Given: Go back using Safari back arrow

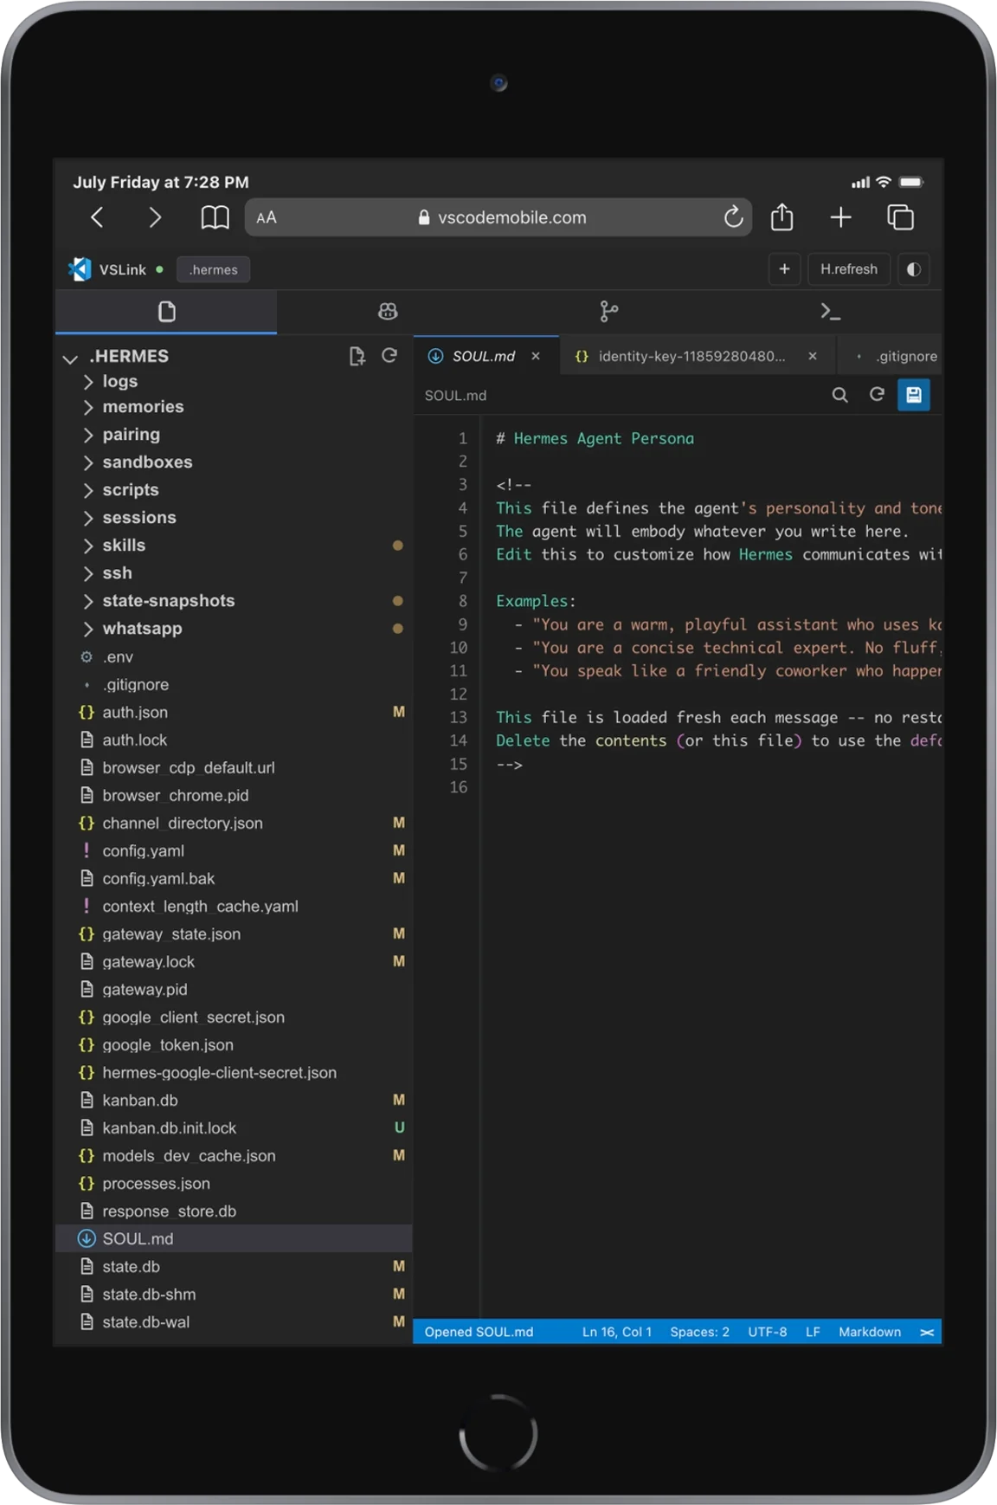Looking at the screenshot, I should (97, 217).
